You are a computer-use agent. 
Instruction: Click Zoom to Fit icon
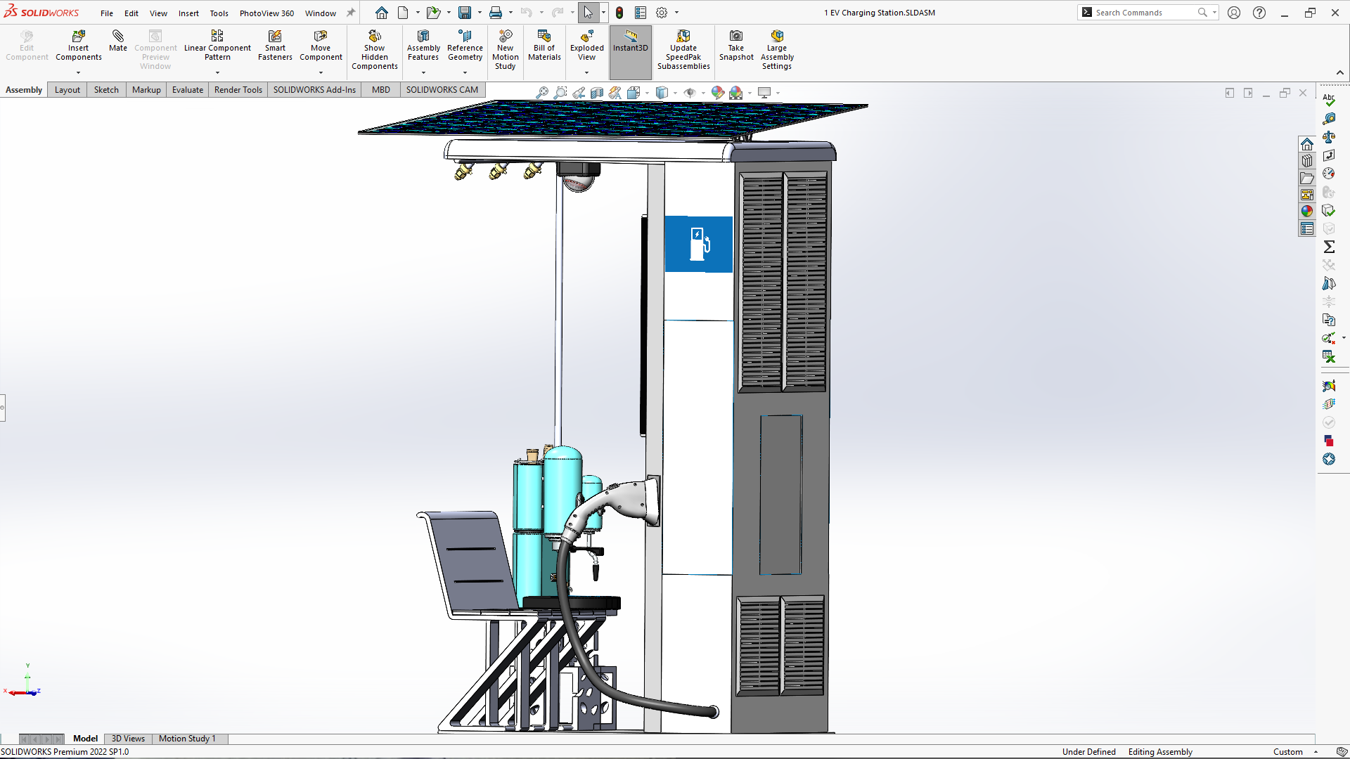tap(541, 93)
